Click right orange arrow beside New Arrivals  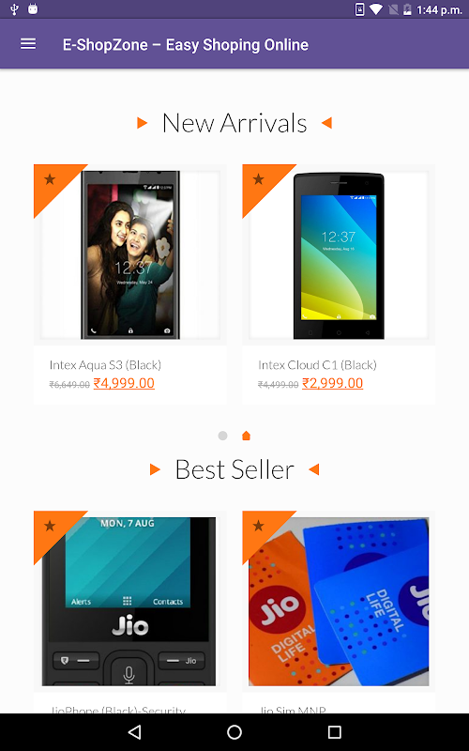click(x=326, y=123)
